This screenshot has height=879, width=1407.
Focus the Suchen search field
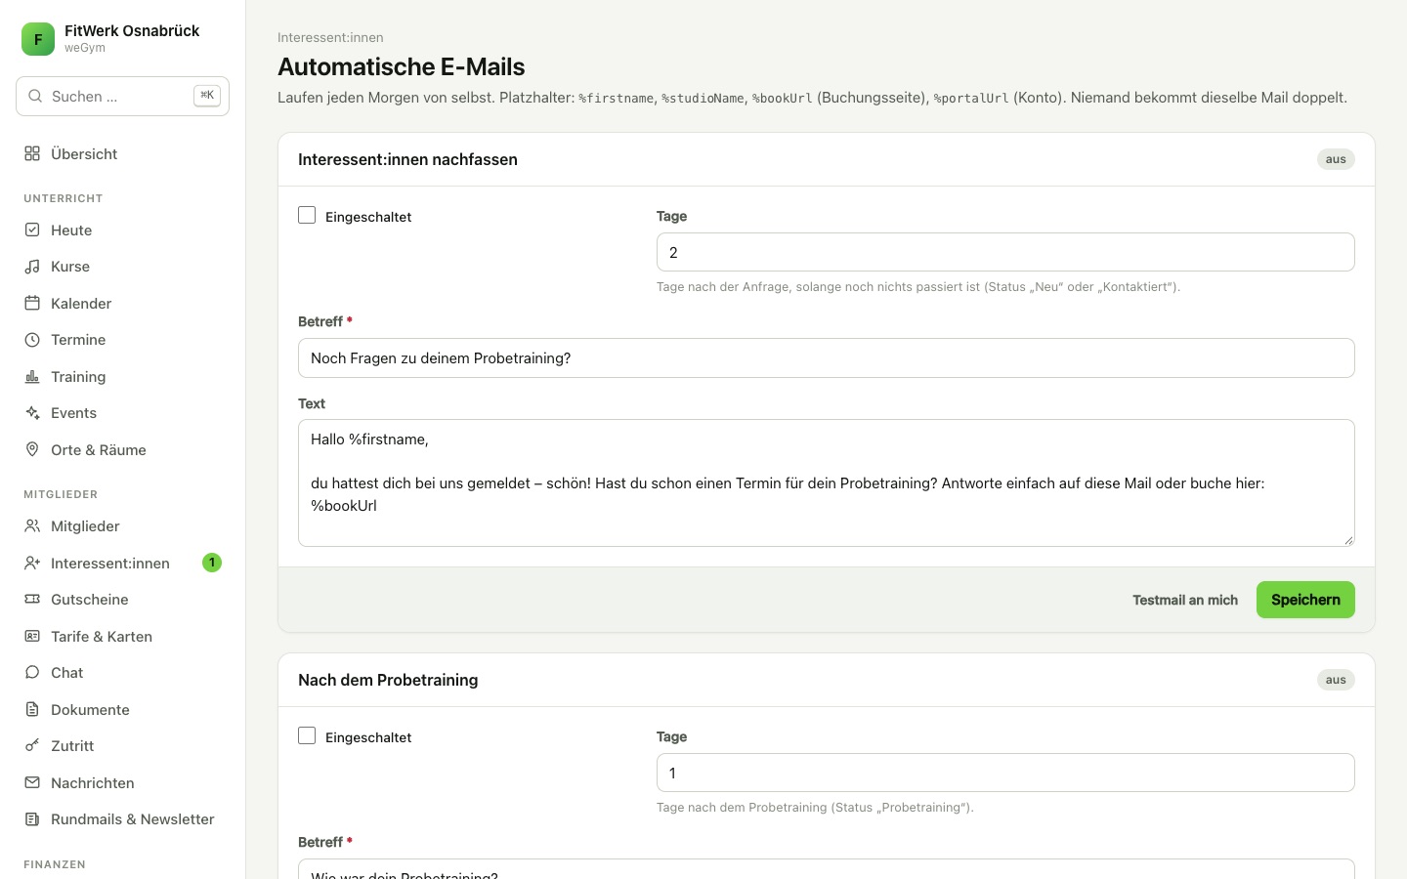pos(123,96)
